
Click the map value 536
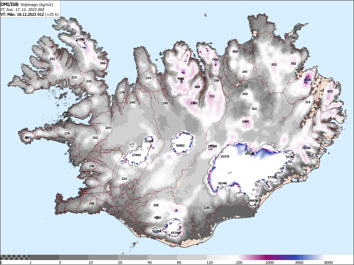pos(216,81)
